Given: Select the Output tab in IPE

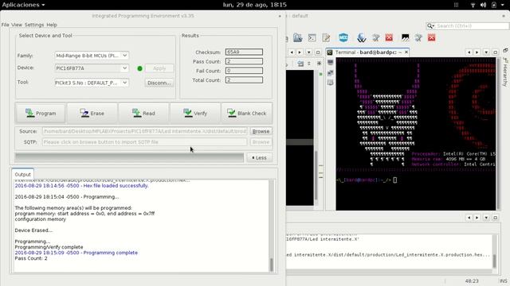Looking at the screenshot, I should pyautogui.click(x=22, y=174).
